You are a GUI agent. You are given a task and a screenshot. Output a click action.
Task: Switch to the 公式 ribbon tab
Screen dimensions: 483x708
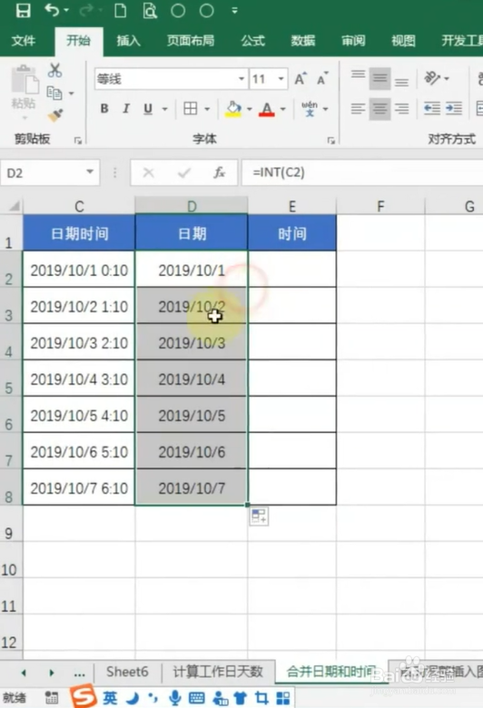click(x=252, y=41)
